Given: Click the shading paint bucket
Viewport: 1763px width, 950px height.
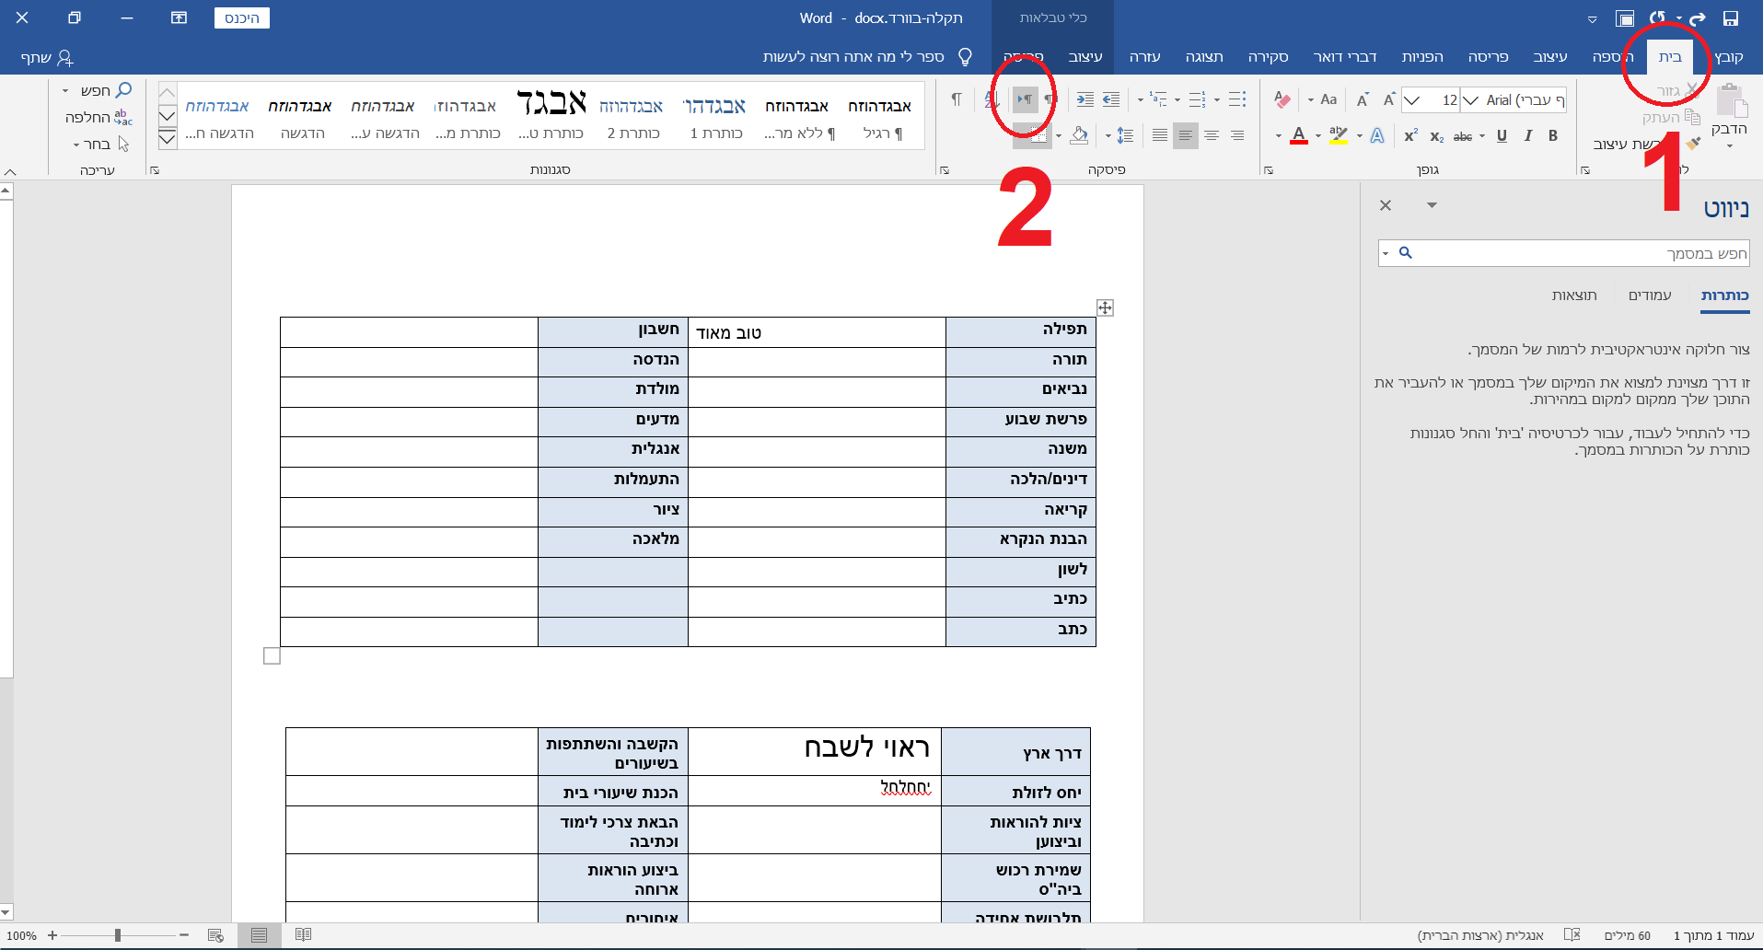Looking at the screenshot, I should click(1080, 136).
